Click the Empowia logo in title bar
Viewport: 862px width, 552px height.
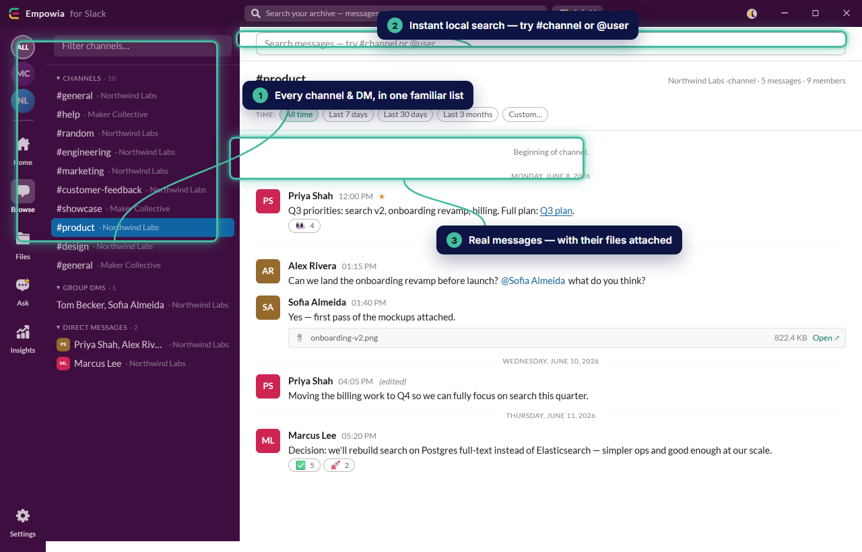coord(14,13)
